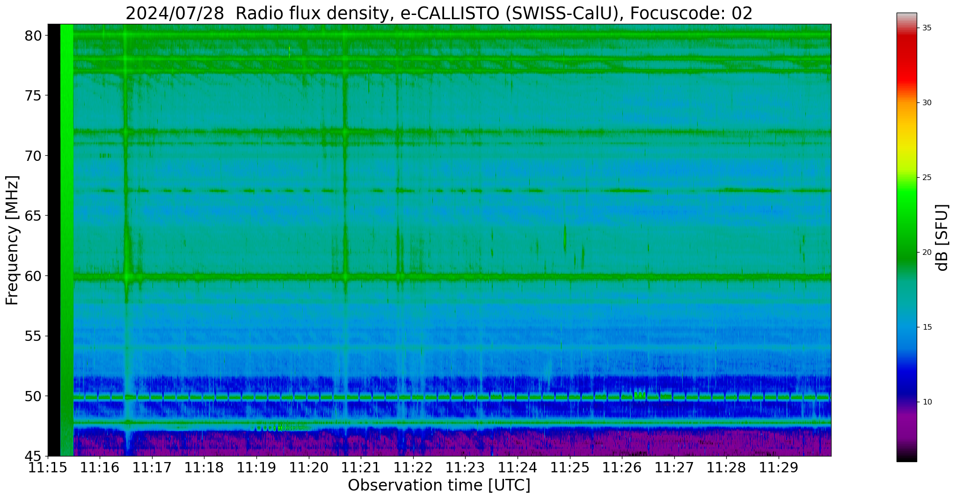Click the 11:18 time tick label
Viewport: 956px width, 499px height.
tap(204, 468)
